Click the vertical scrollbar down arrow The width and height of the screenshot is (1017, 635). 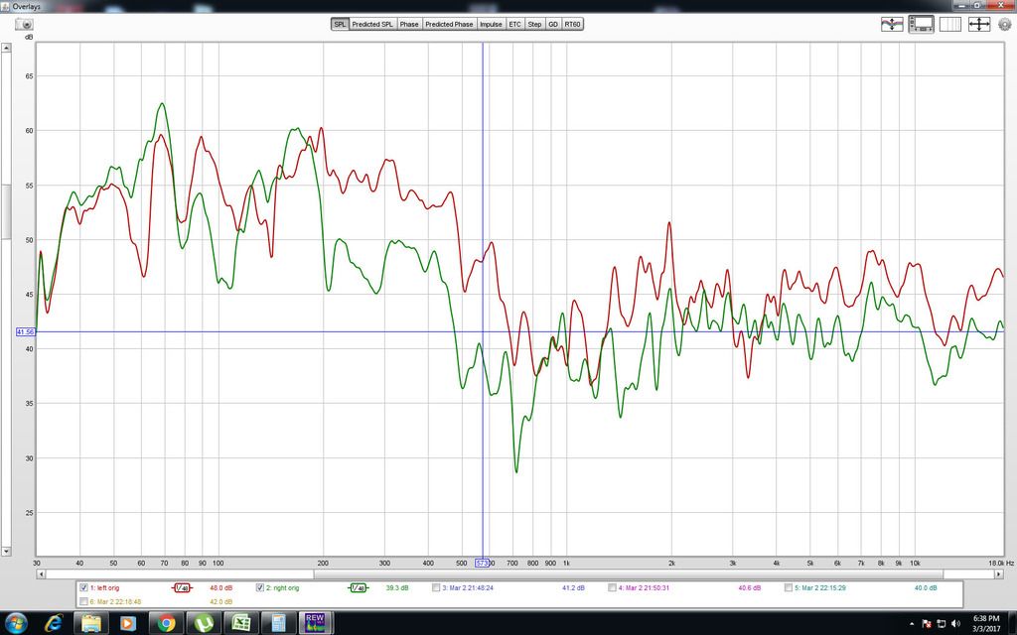click(6, 552)
